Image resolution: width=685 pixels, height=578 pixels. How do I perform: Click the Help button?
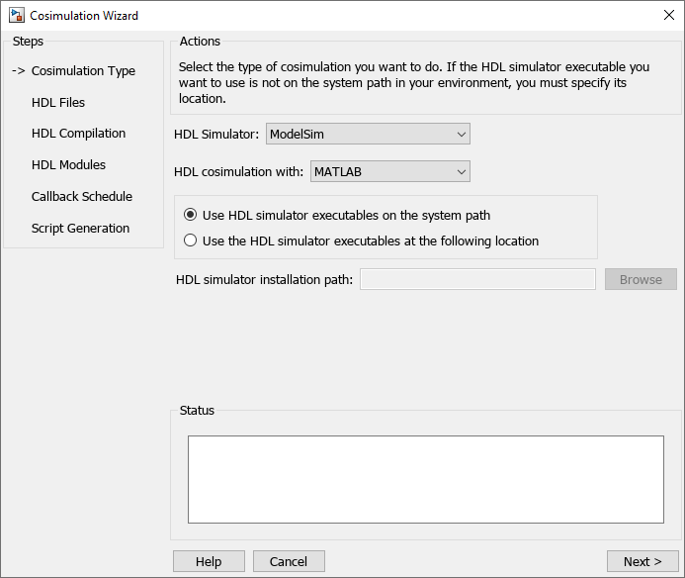pyautogui.click(x=209, y=561)
